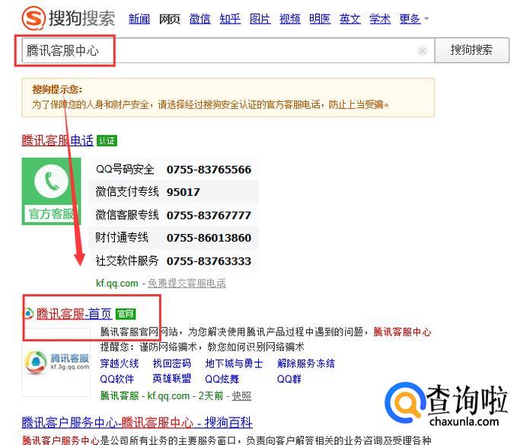Viewport: 517px width, 445px height.
Task: Open the 地下城与勇士 sublink
Action: (234, 363)
